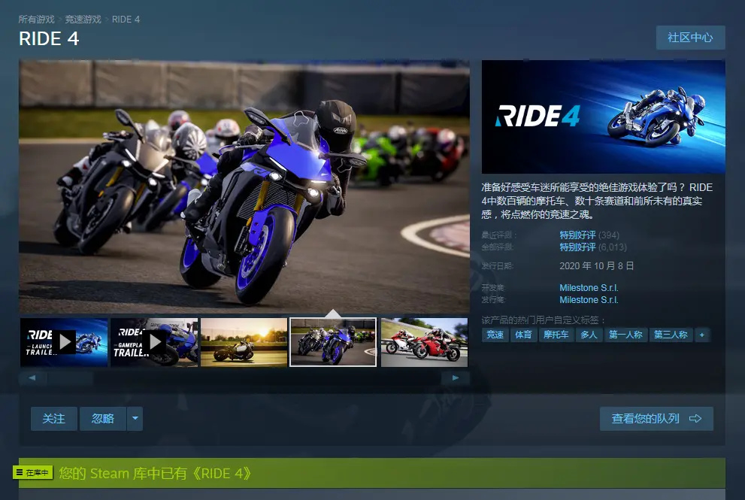Play the RIDE launch trailer thumbnail
745x500 pixels.
coord(64,342)
